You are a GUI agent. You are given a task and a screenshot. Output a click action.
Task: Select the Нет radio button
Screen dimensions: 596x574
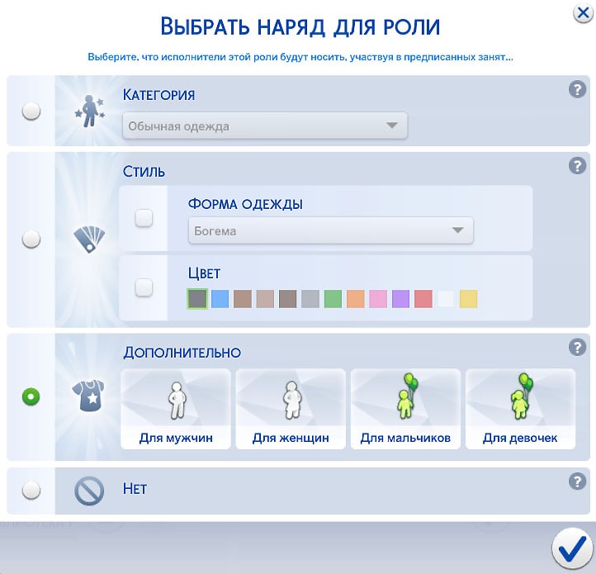[31, 491]
